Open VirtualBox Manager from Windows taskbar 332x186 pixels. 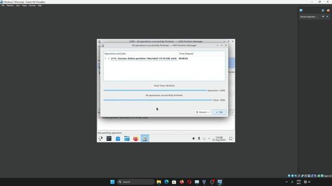click(204, 182)
